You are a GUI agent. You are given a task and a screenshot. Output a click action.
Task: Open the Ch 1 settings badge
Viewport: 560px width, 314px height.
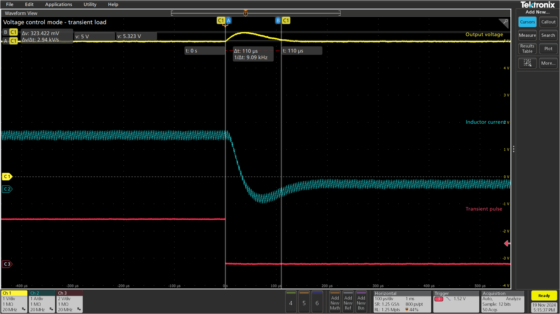(14, 301)
